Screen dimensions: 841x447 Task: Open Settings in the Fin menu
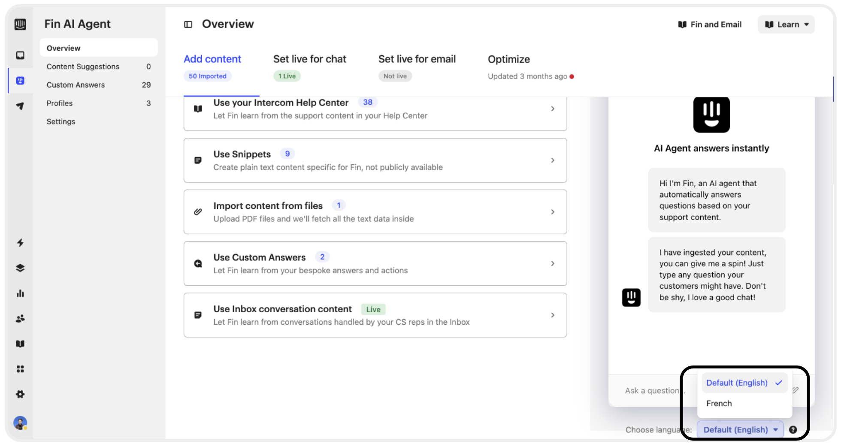99,122
